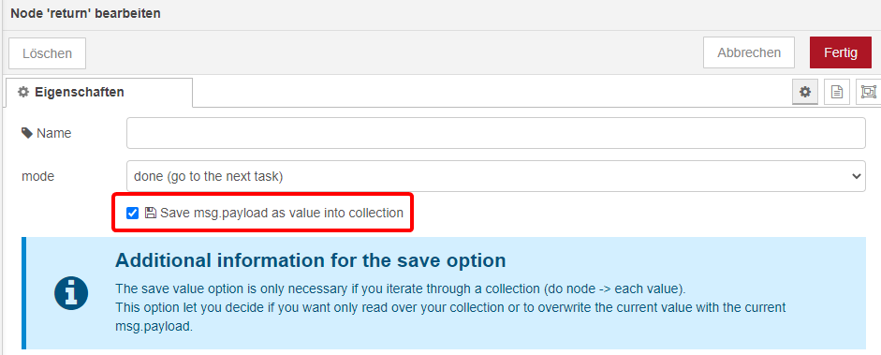Click the tag icon beside Name

click(x=27, y=133)
